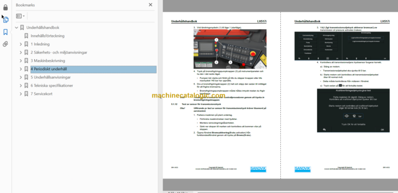
Task: Expand 2 Säkerhets- och miljöanvisningar bookmark
Action: click(21, 52)
